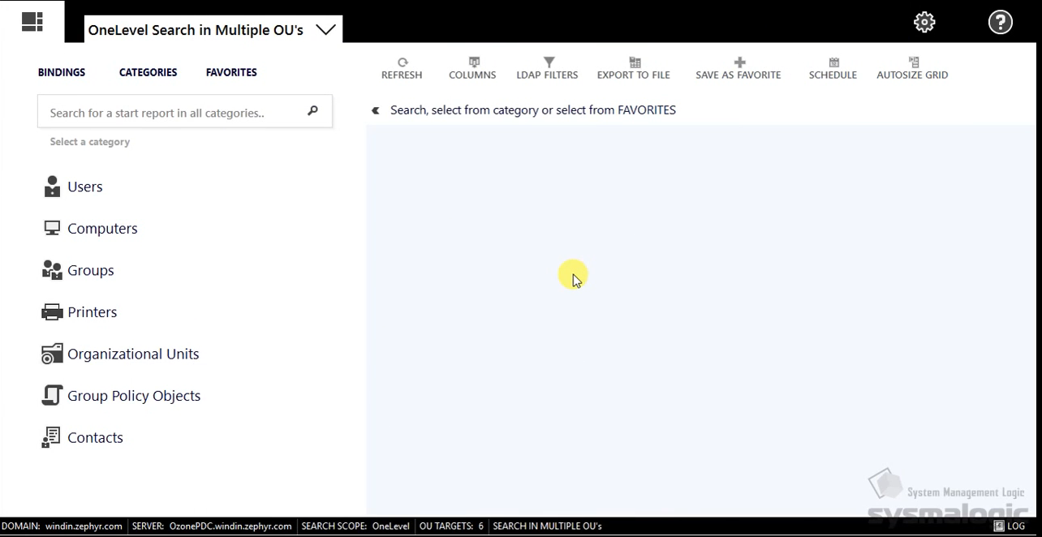Select the Organizational Units label
Viewport: 1042px width, 537px height.
(x=133, y=354)
